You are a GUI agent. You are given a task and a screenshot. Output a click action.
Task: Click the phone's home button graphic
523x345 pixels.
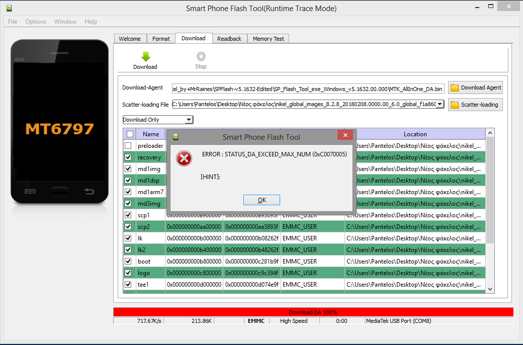tap(59, 192)
